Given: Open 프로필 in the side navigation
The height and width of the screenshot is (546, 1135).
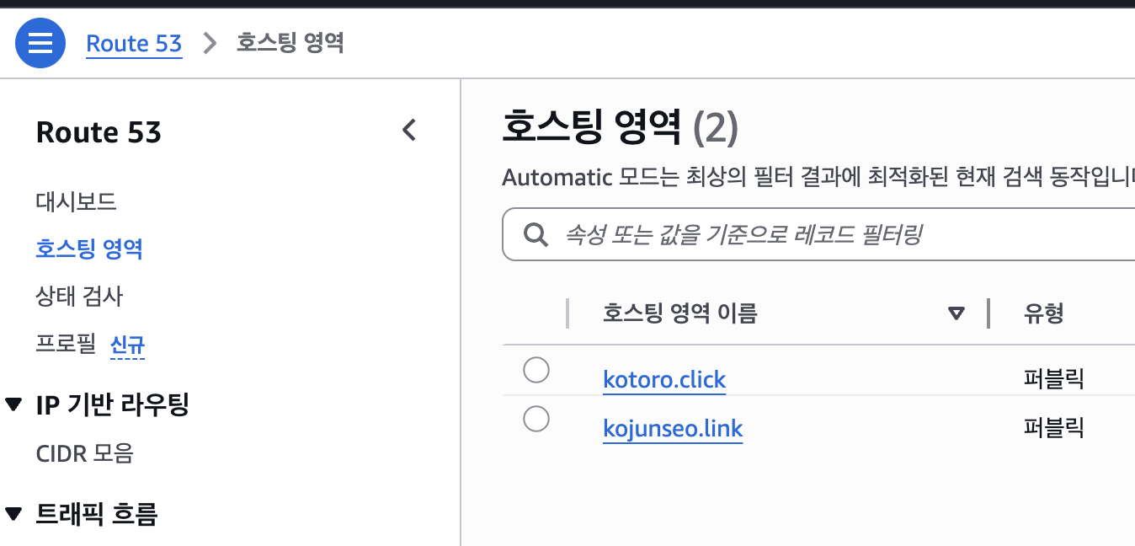Looking at the screenshot, I should click(x=66, y=344).
